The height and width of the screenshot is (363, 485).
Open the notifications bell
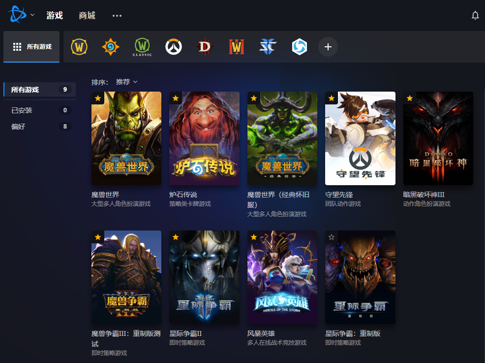point(475,15)
